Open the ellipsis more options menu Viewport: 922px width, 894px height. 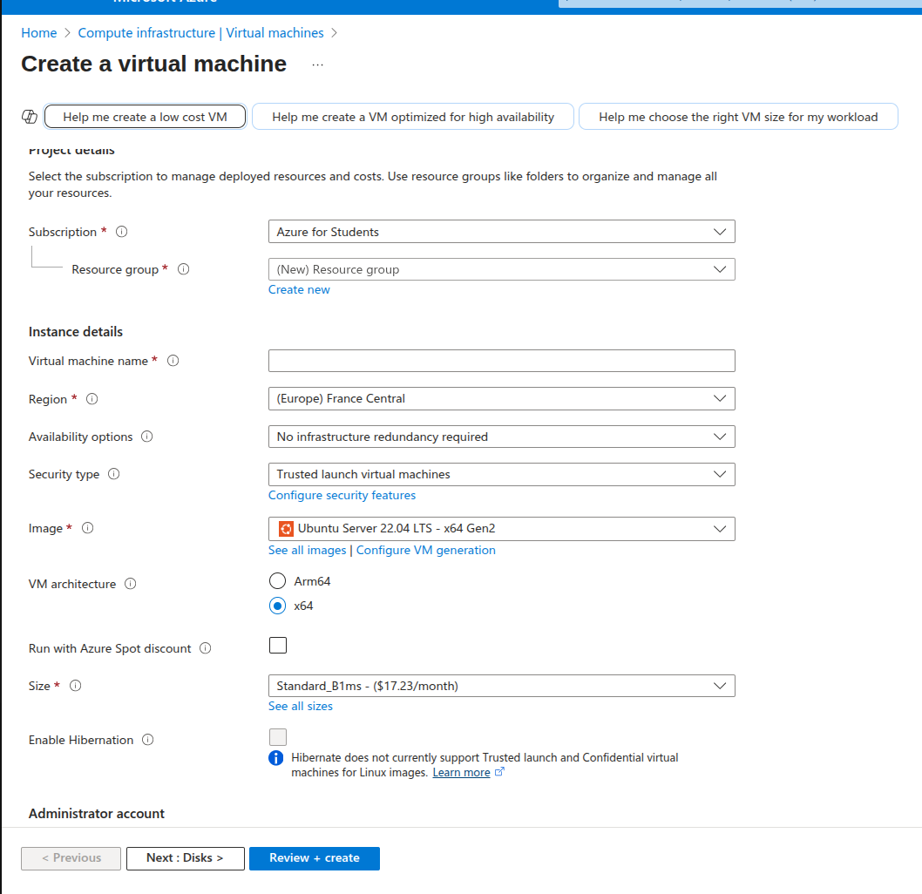(317, 64)
